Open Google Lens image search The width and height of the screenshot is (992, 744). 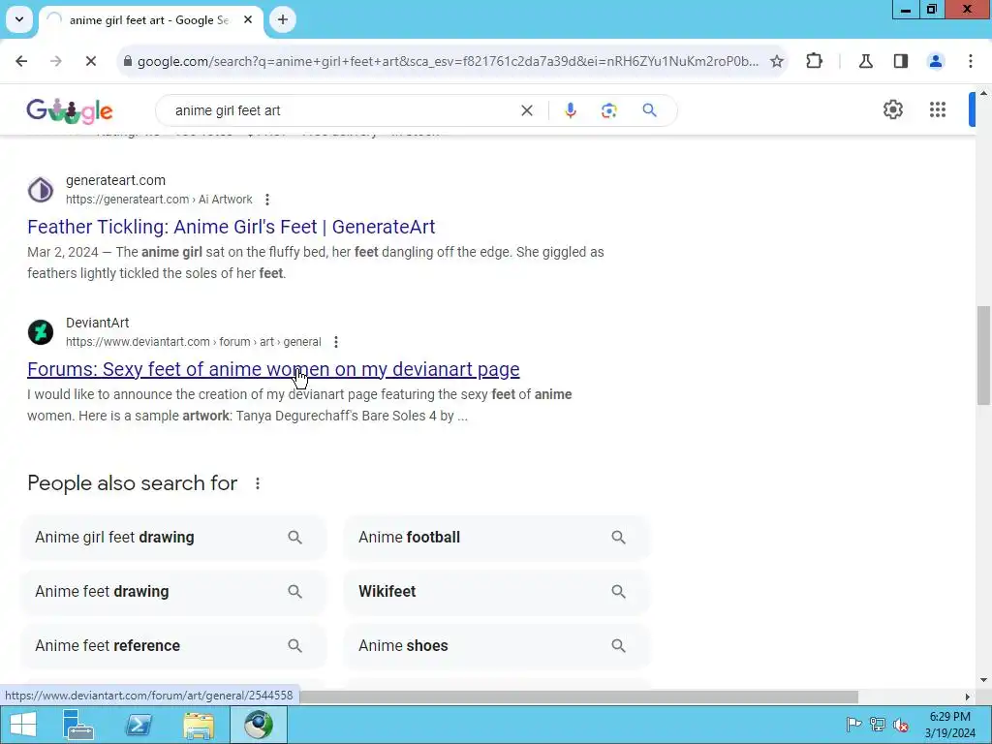[608, 110]
